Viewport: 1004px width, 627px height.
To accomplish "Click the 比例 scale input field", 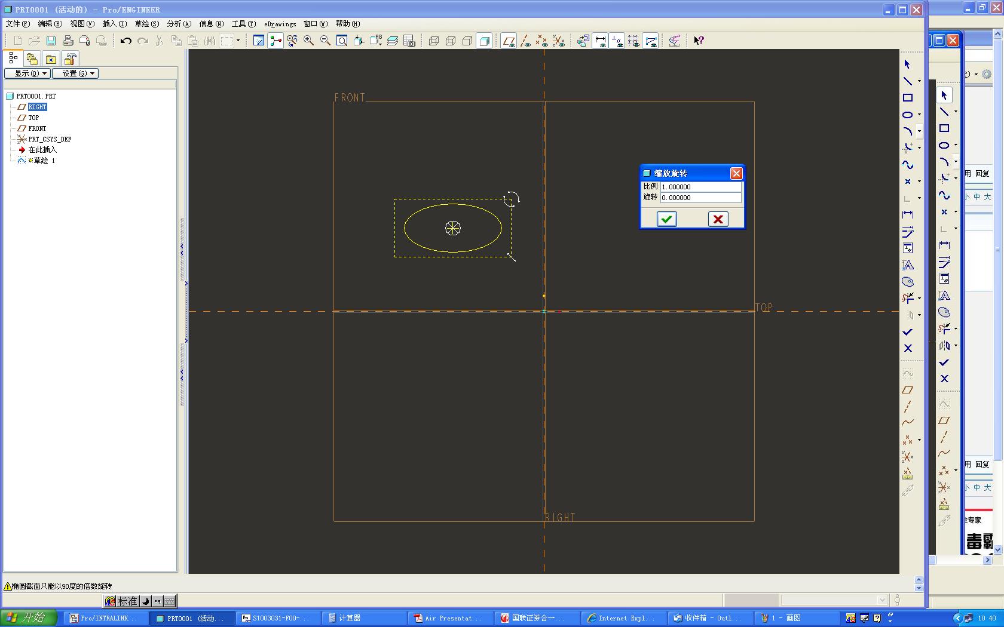I will coord(700,187).
